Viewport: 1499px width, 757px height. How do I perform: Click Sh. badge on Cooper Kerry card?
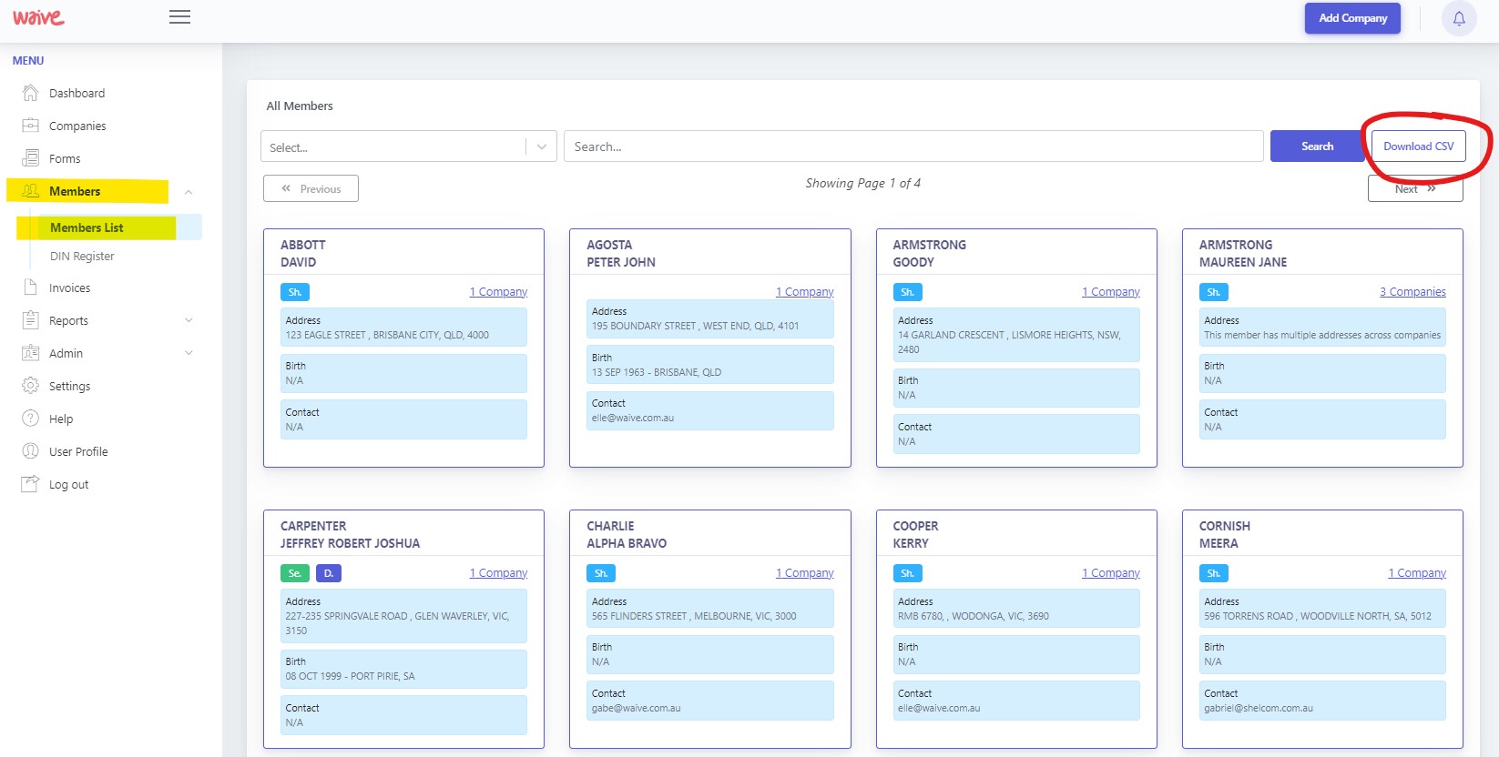tap(908, 573)
